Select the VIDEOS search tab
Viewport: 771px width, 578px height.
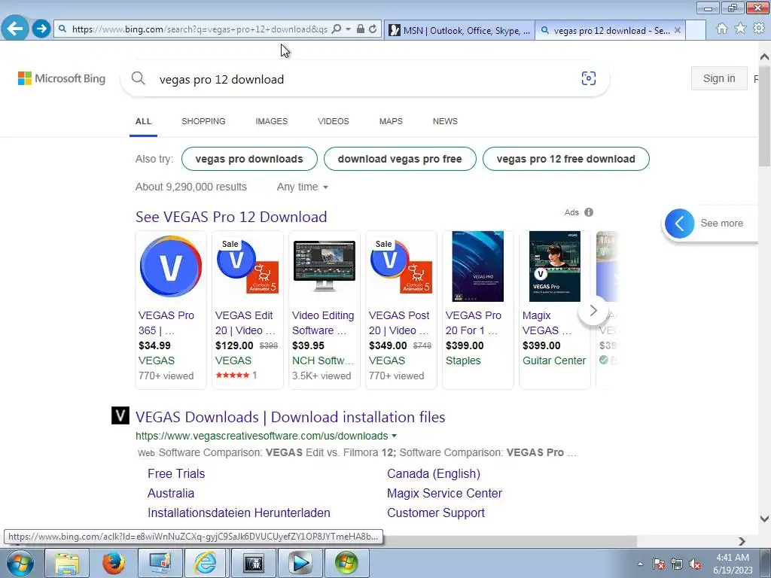coord(334,121)
